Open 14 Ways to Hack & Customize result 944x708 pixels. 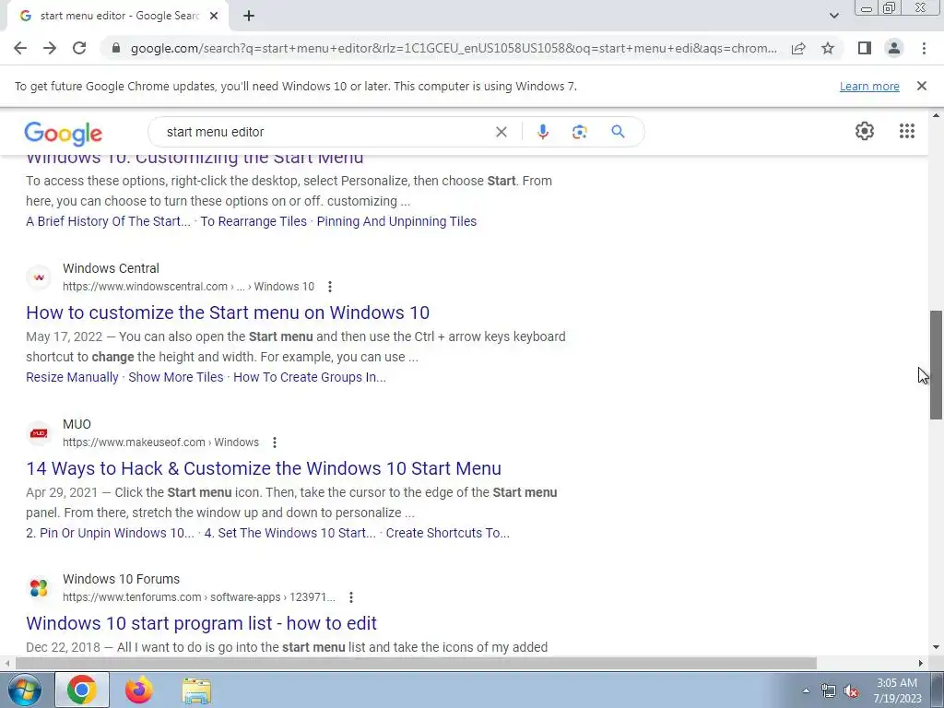[x=264, y=468]
